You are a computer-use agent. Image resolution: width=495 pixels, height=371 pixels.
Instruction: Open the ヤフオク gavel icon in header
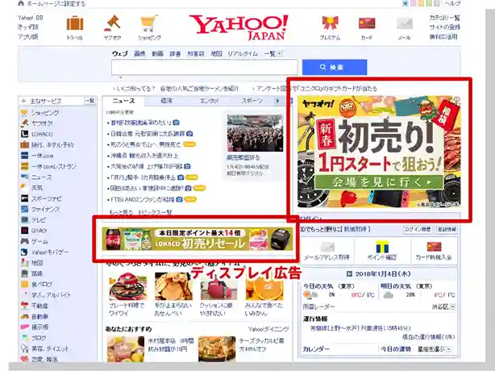pos(112,23)
